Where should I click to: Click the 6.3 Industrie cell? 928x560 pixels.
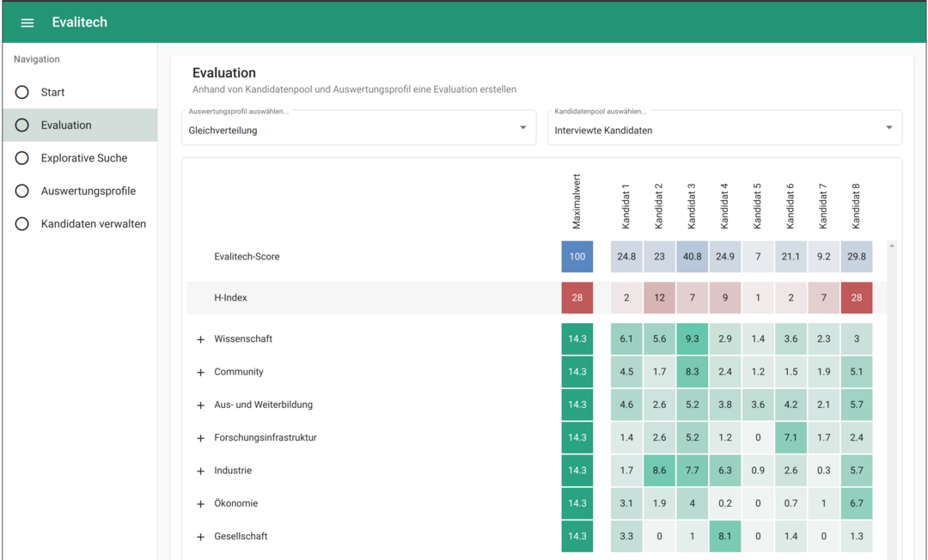pos(725,471)
